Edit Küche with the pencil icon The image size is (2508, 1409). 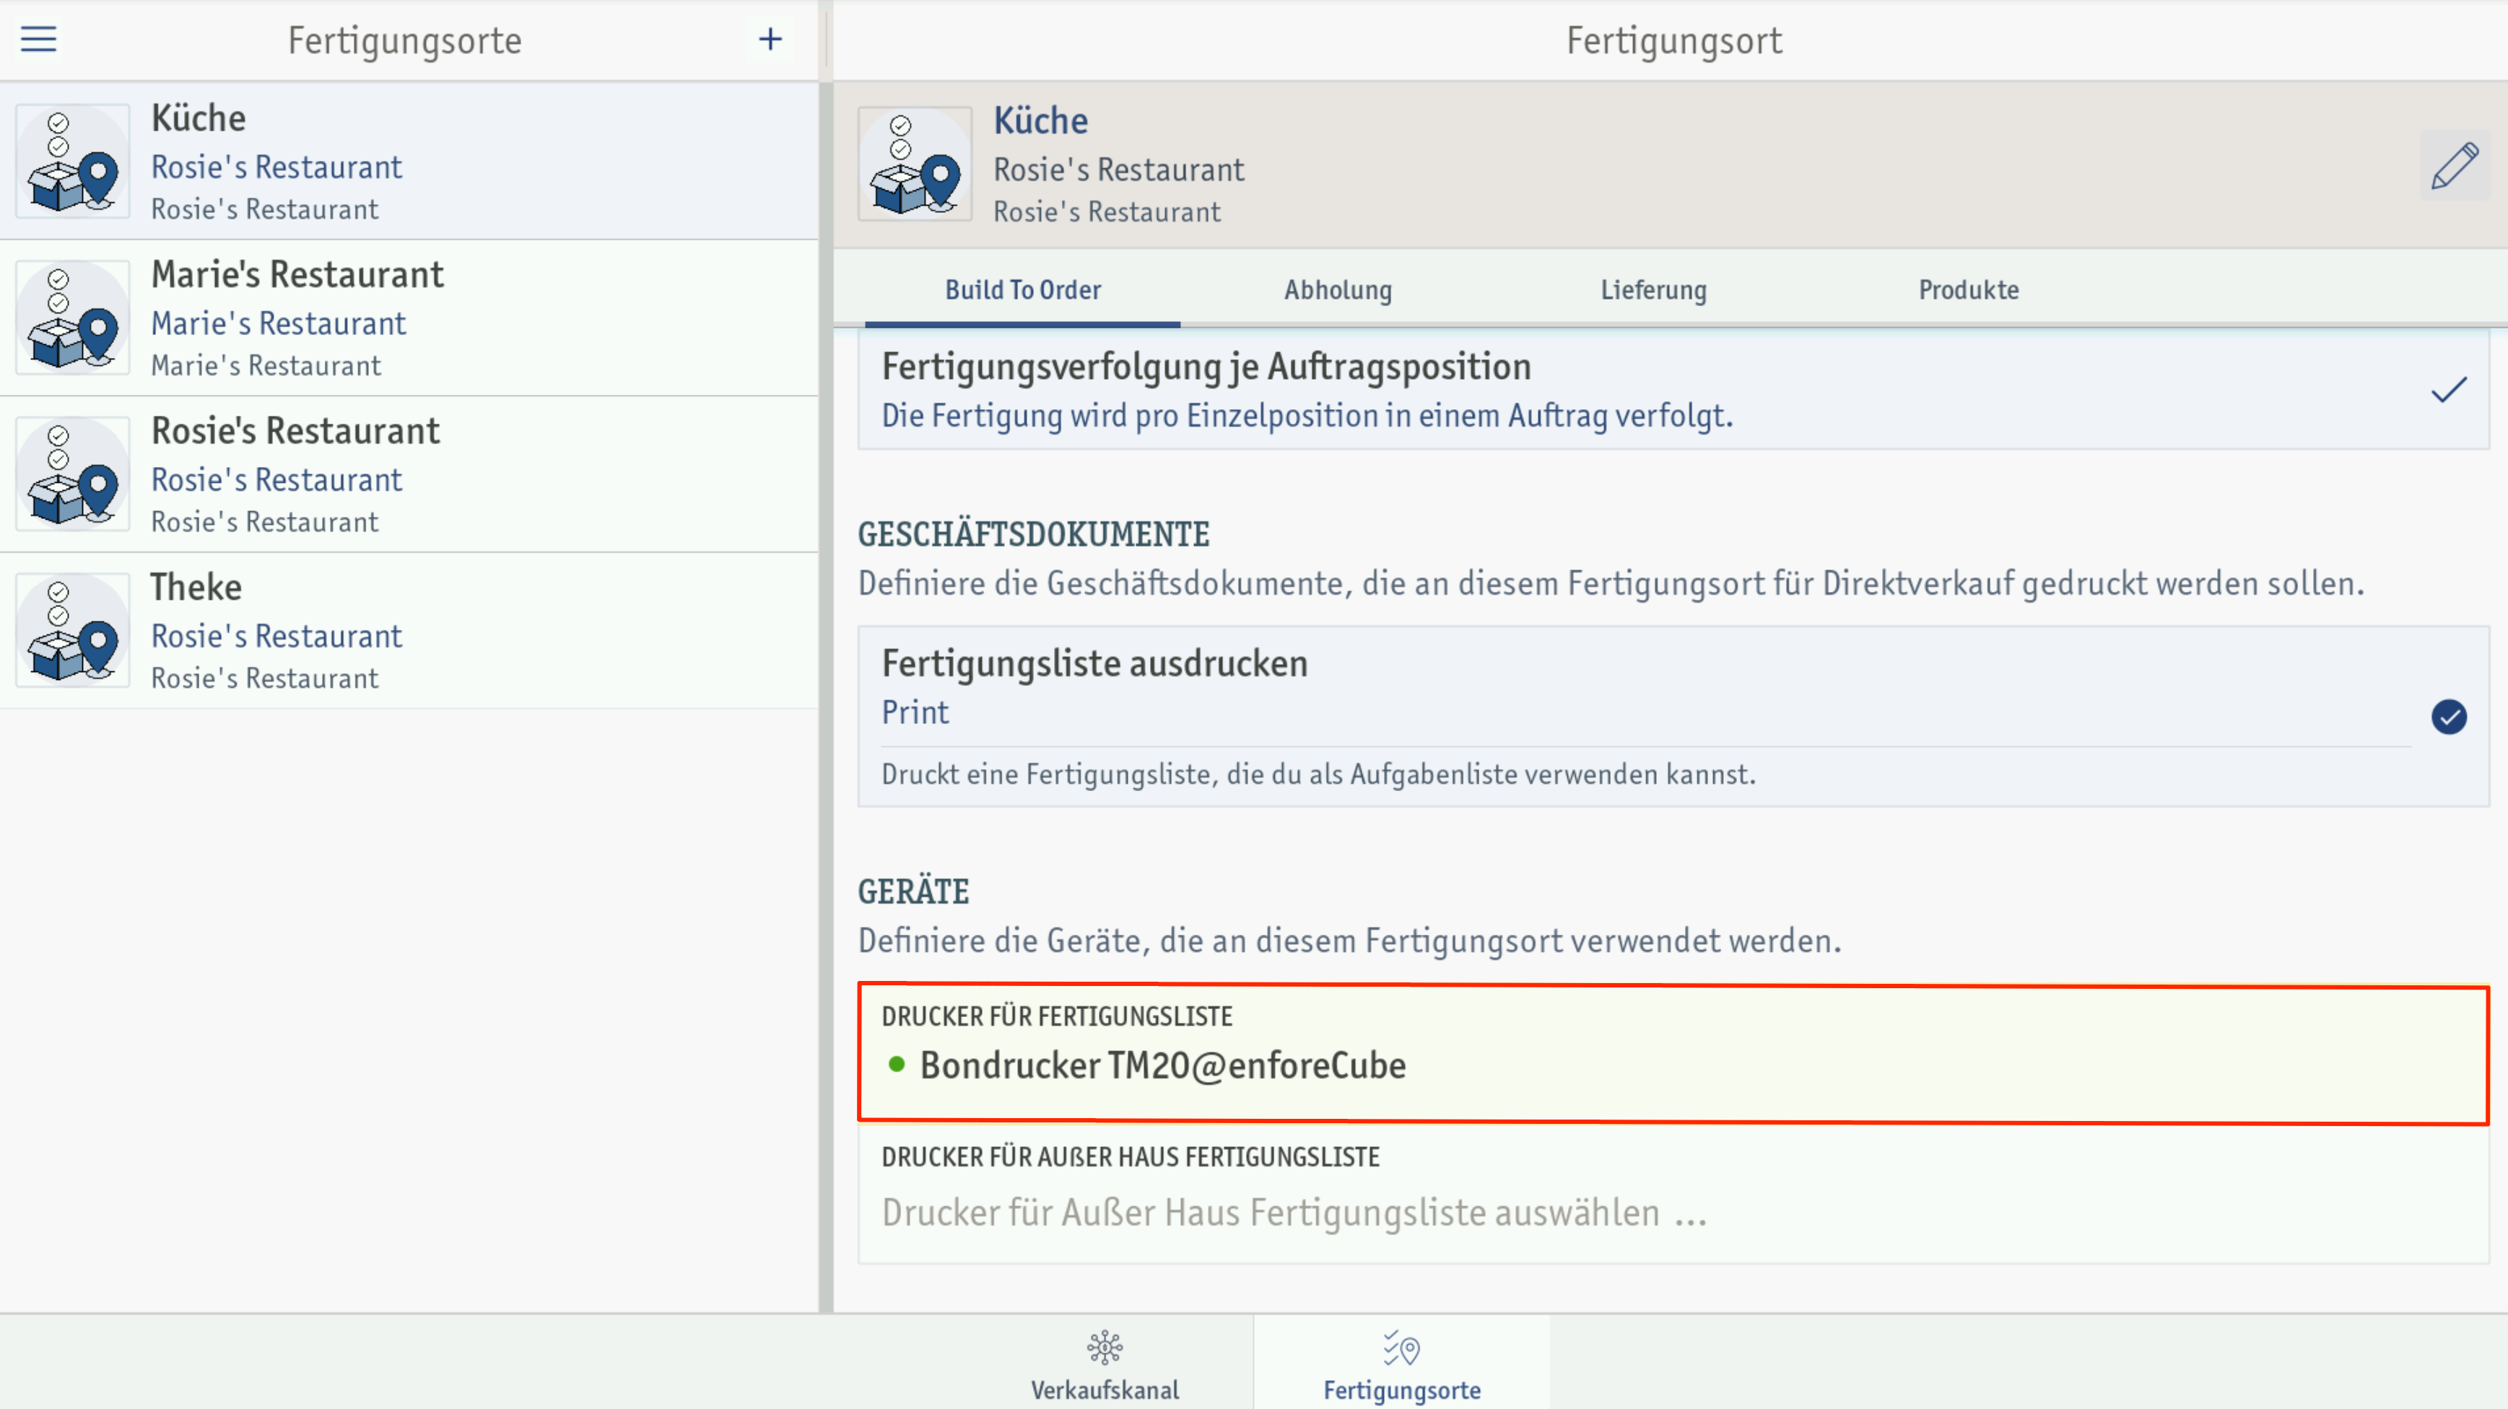pyautogui.click(x=2455, y=165)
